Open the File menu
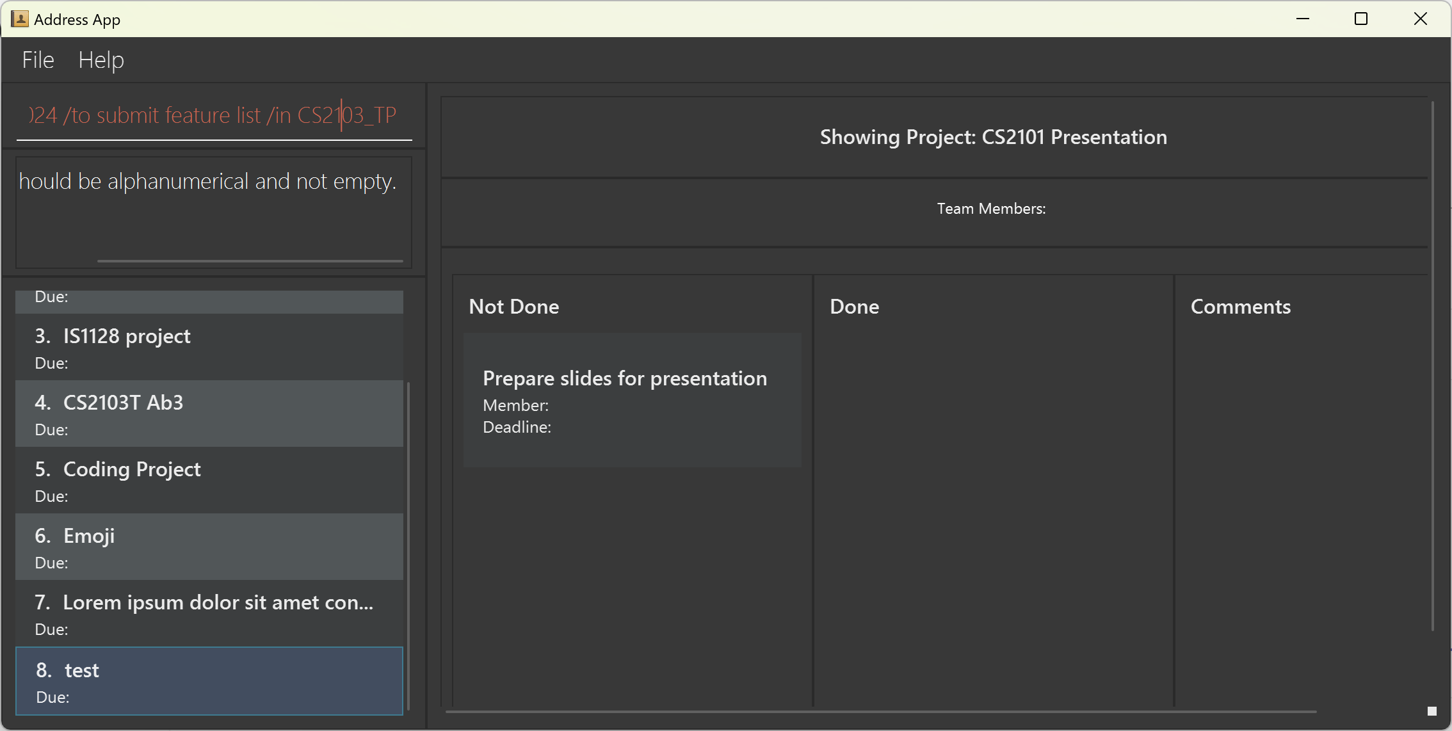 coord(38,60)
